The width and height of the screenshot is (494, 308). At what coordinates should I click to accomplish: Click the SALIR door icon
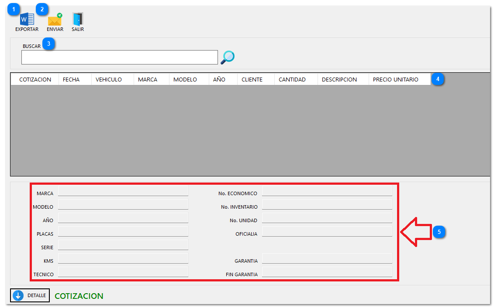pyautogui.click(x=78, y=20)
